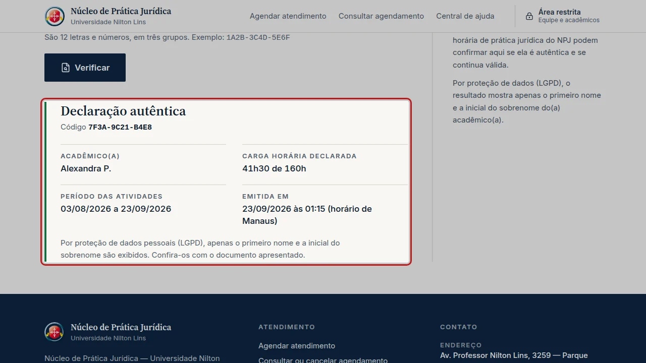
Task: Click the footer CONTATO heading
Action: tap(458, 327)
